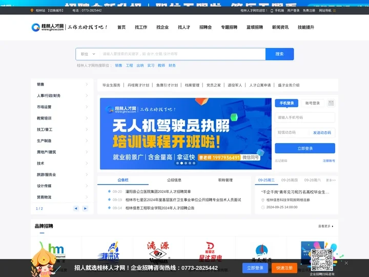
Task: Click the mobile phone icon 手机端
Action: [272, 11]
